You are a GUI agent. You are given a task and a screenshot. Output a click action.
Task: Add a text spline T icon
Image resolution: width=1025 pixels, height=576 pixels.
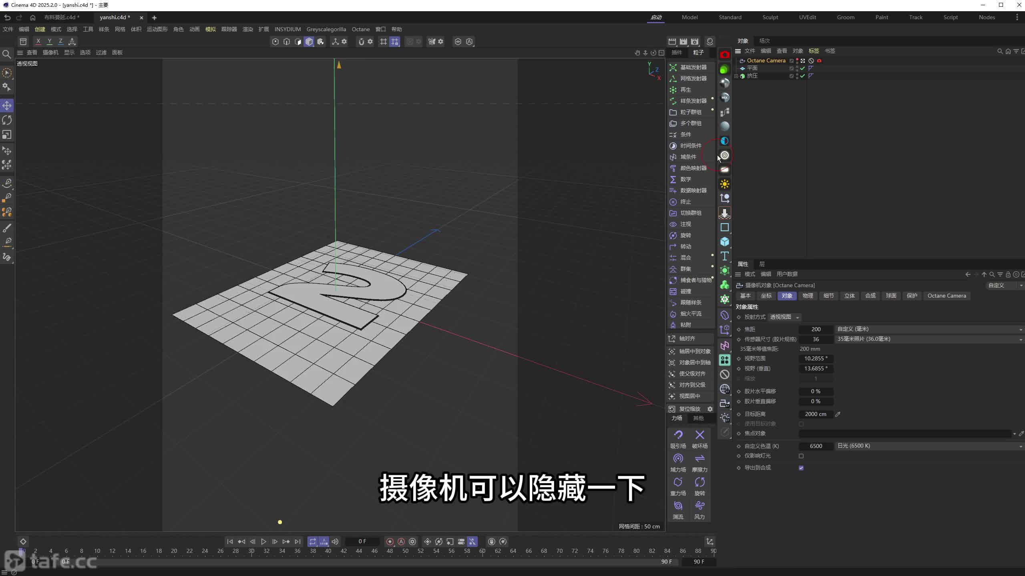725,256
